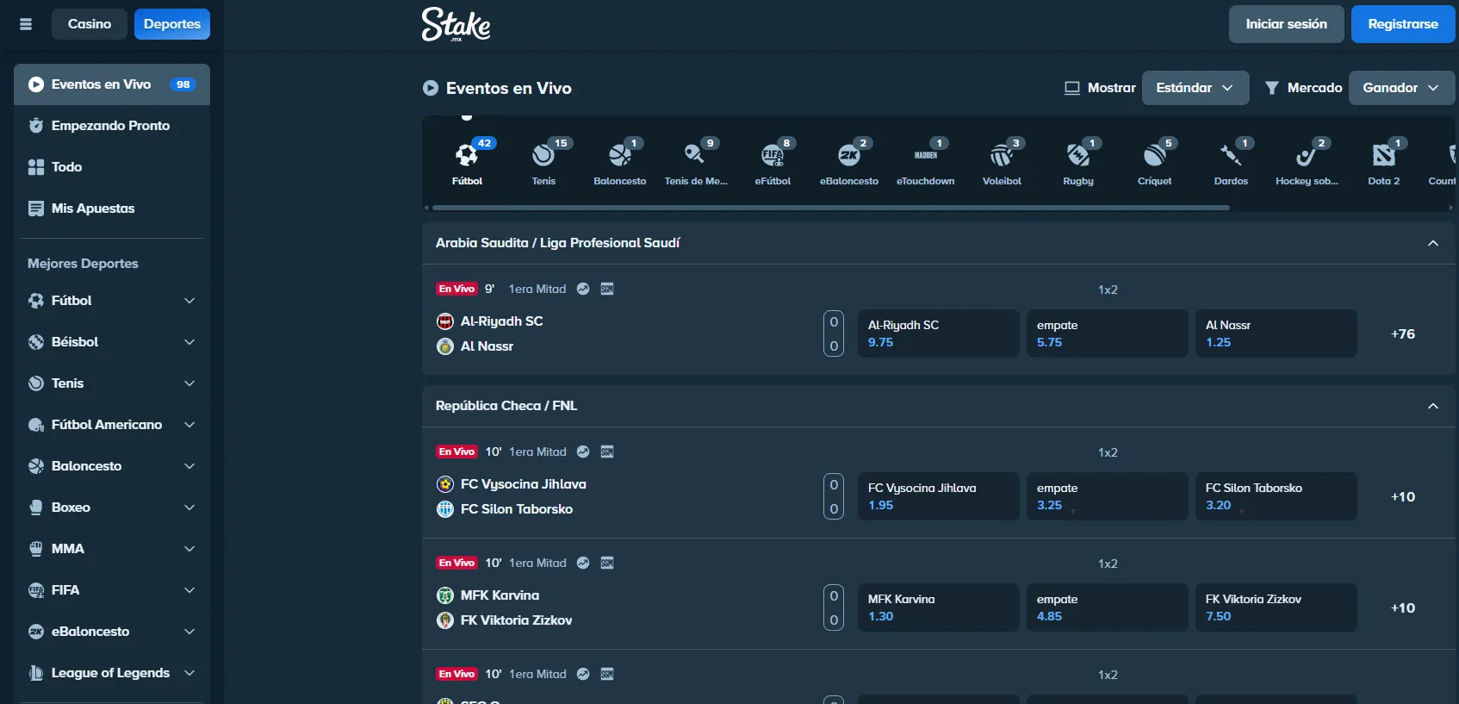Click the Registrarse button
The image size is (1459, 704).
(x=1403, y=24)
